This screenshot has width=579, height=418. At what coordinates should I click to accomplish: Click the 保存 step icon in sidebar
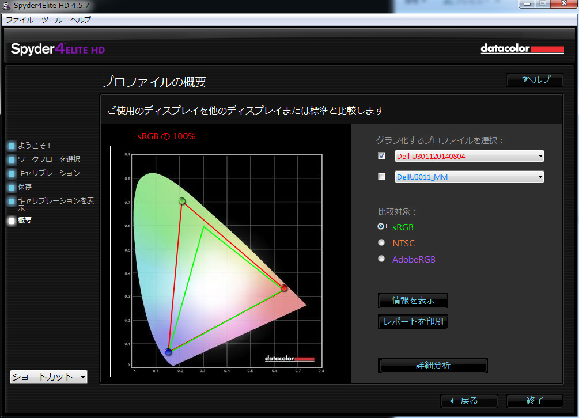coord(13,187)
